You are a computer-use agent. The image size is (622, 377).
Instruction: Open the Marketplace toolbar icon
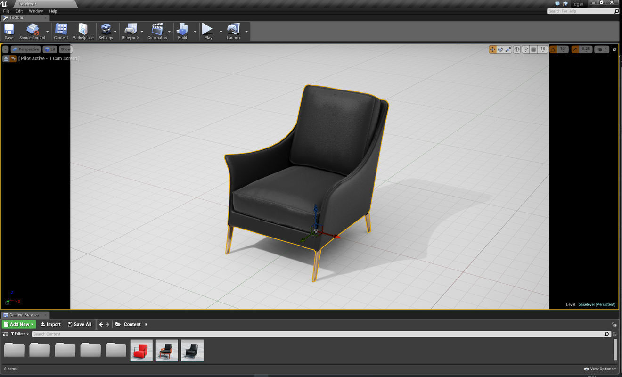[x=83, y=31]
